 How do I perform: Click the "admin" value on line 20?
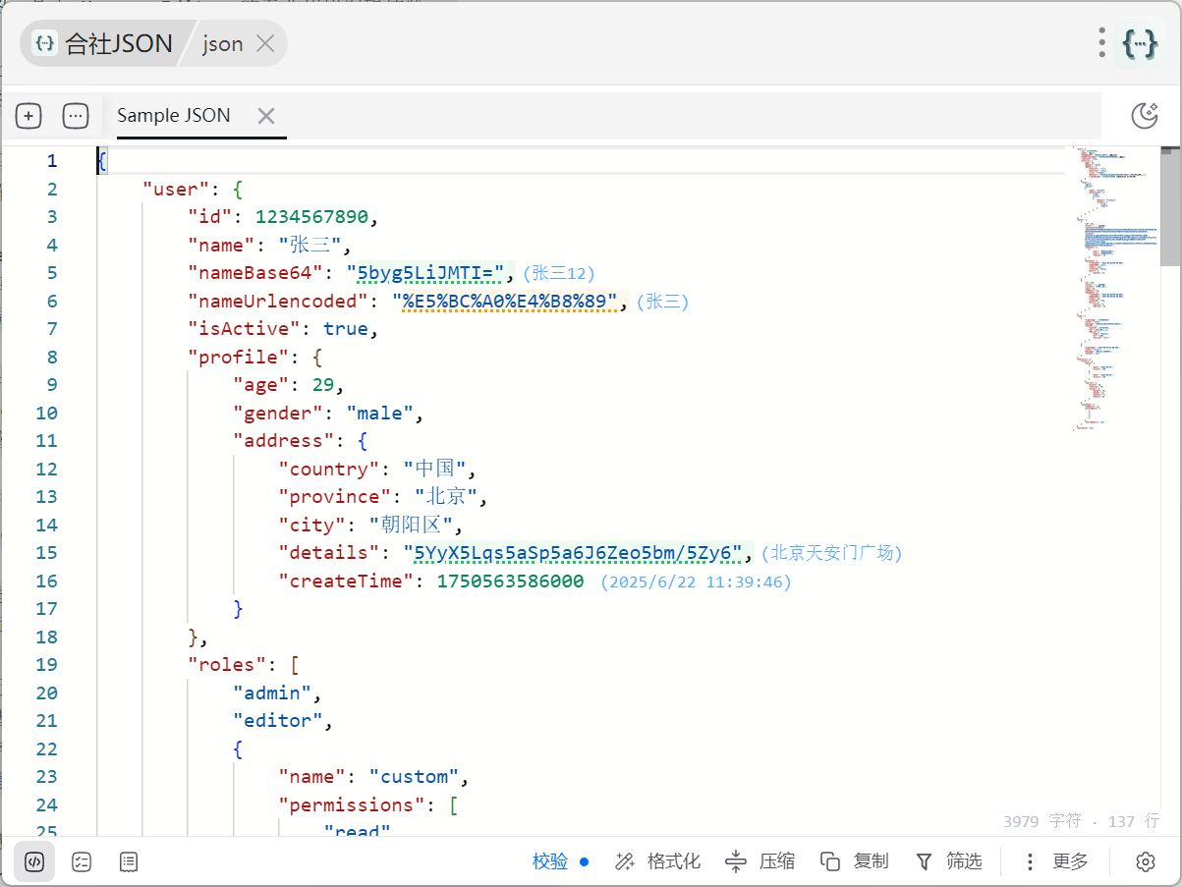[x=272, y=693]
